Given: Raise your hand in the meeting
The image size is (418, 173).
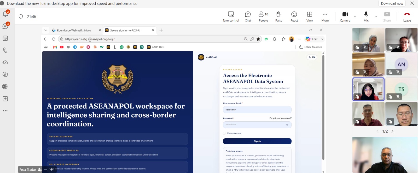Looking at the screenshot, I should (x=279, y=17).
